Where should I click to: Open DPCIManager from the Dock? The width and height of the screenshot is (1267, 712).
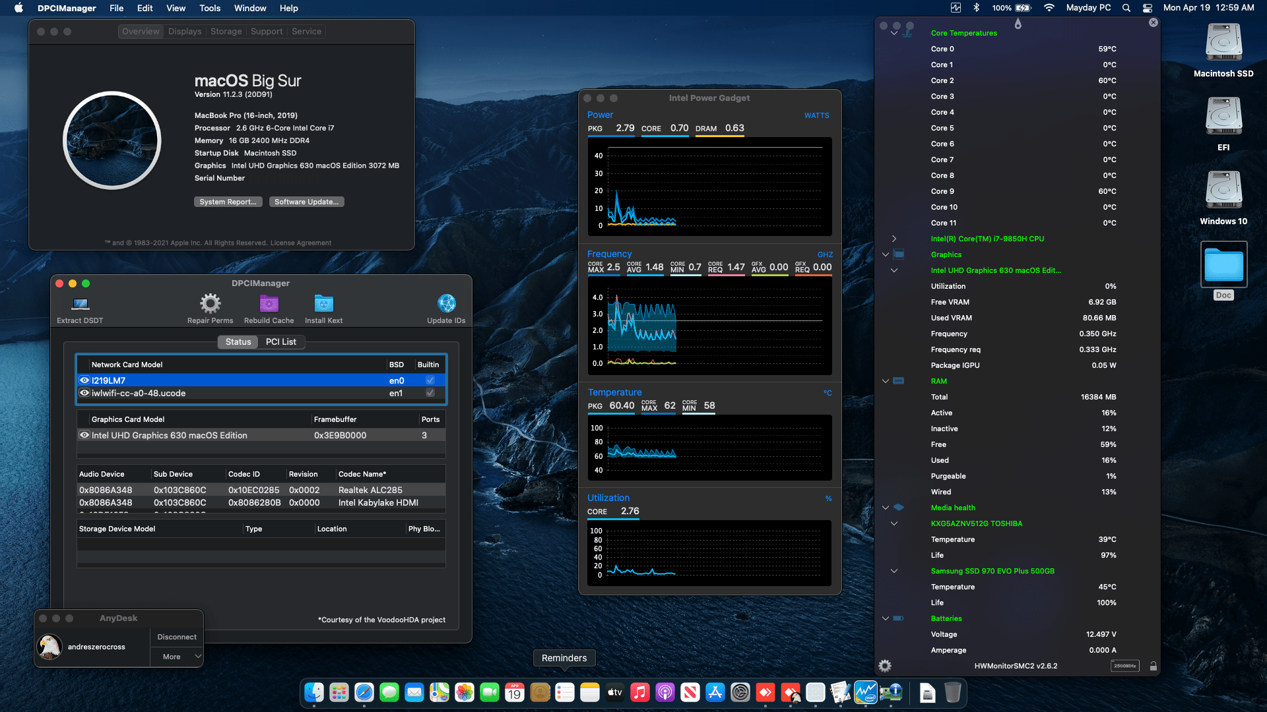[890, 692]
